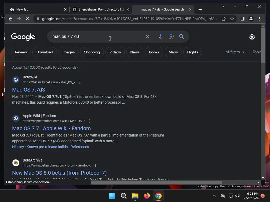Click the Google logo to go home
Viewport: 270px width, 202px height.
23,37
